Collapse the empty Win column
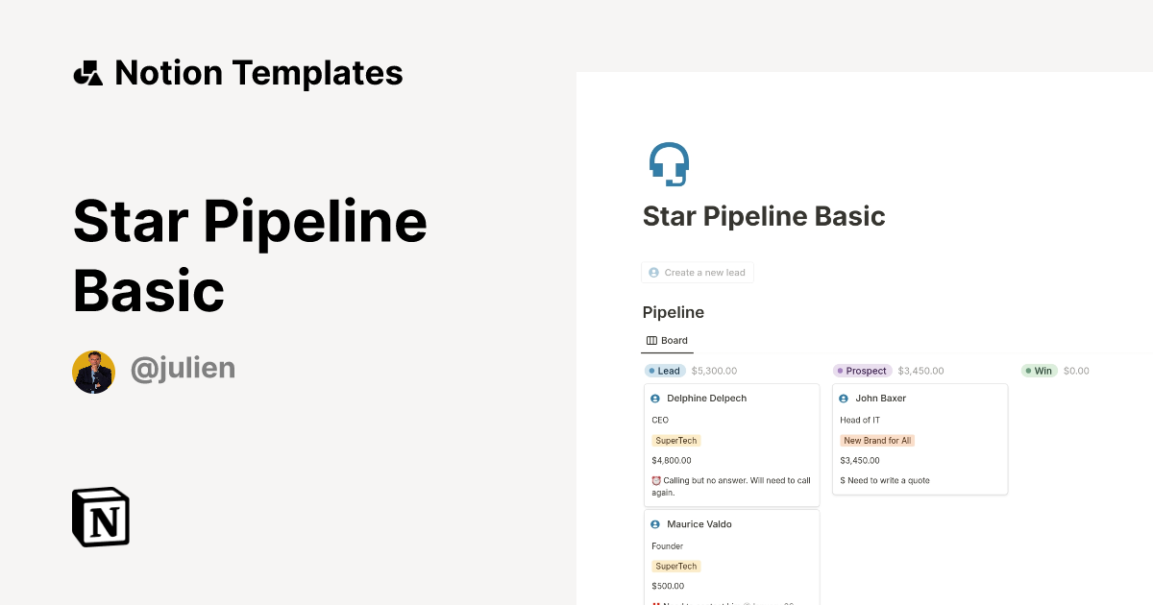 1039,370
